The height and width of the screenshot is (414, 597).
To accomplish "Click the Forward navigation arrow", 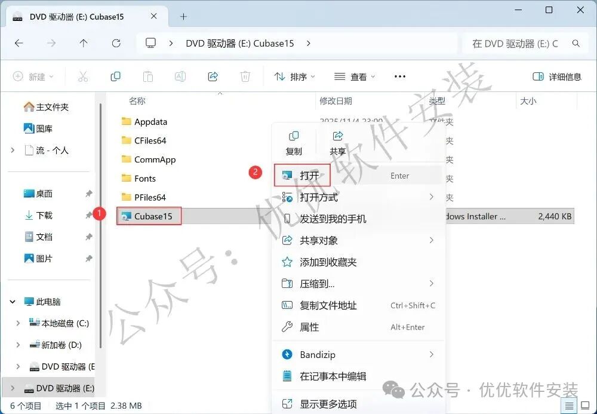I will (51, 44).
